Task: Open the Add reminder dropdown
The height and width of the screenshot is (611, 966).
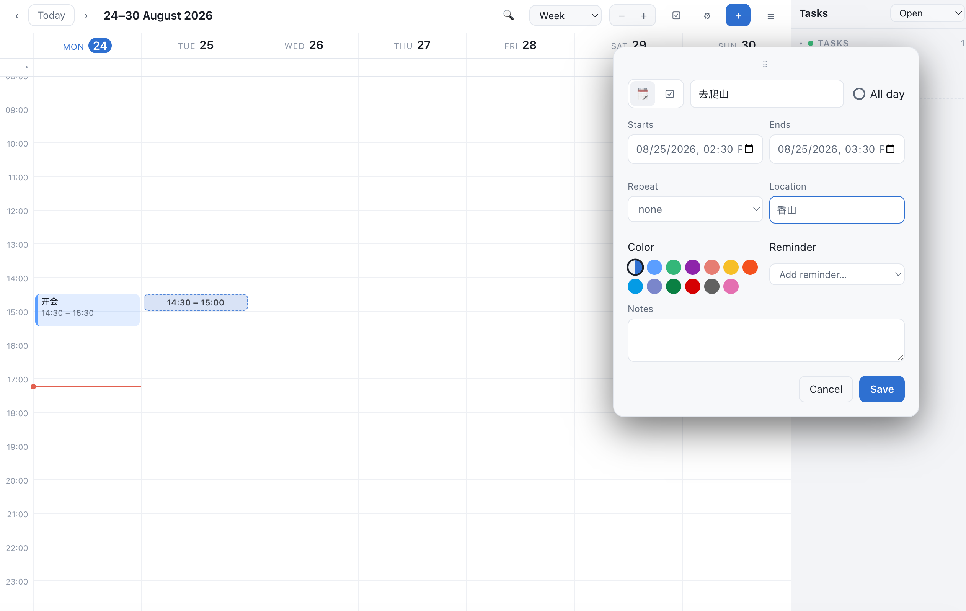Action: click(836, 274)
